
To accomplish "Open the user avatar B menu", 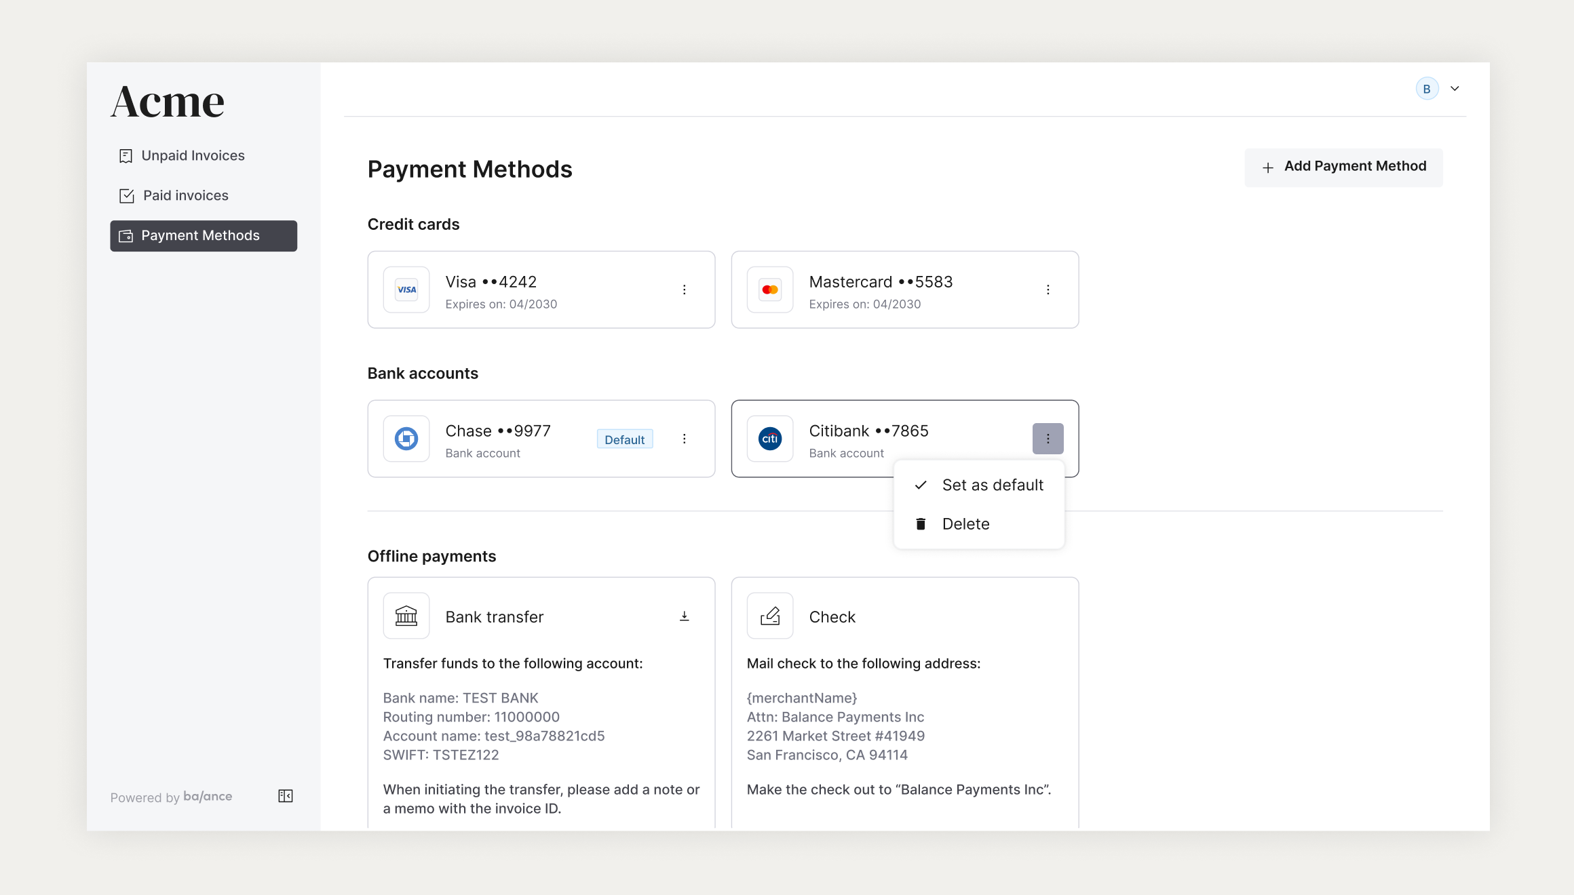I will point(1427,89).
